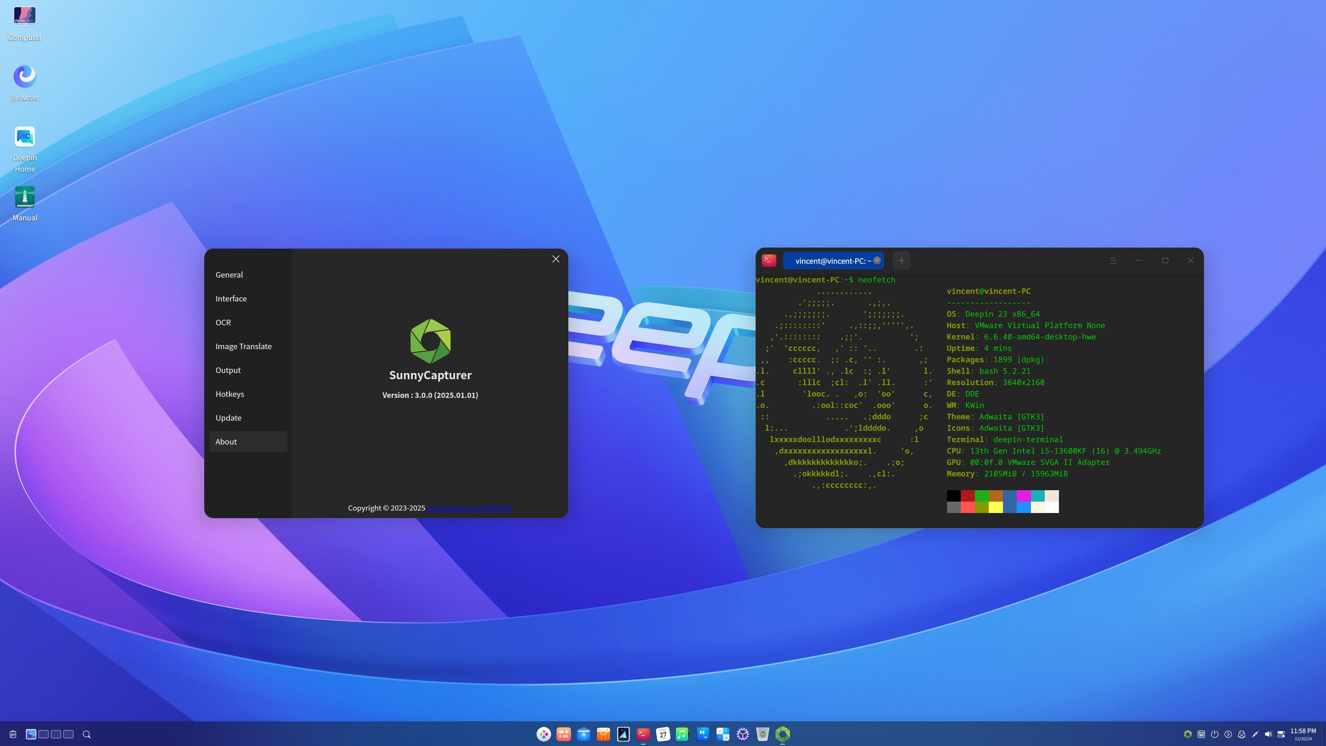This screenshot has width=1326, height=746.
Task: Switch to the fourth workspace thumbnail
Action: coord(68,734)
